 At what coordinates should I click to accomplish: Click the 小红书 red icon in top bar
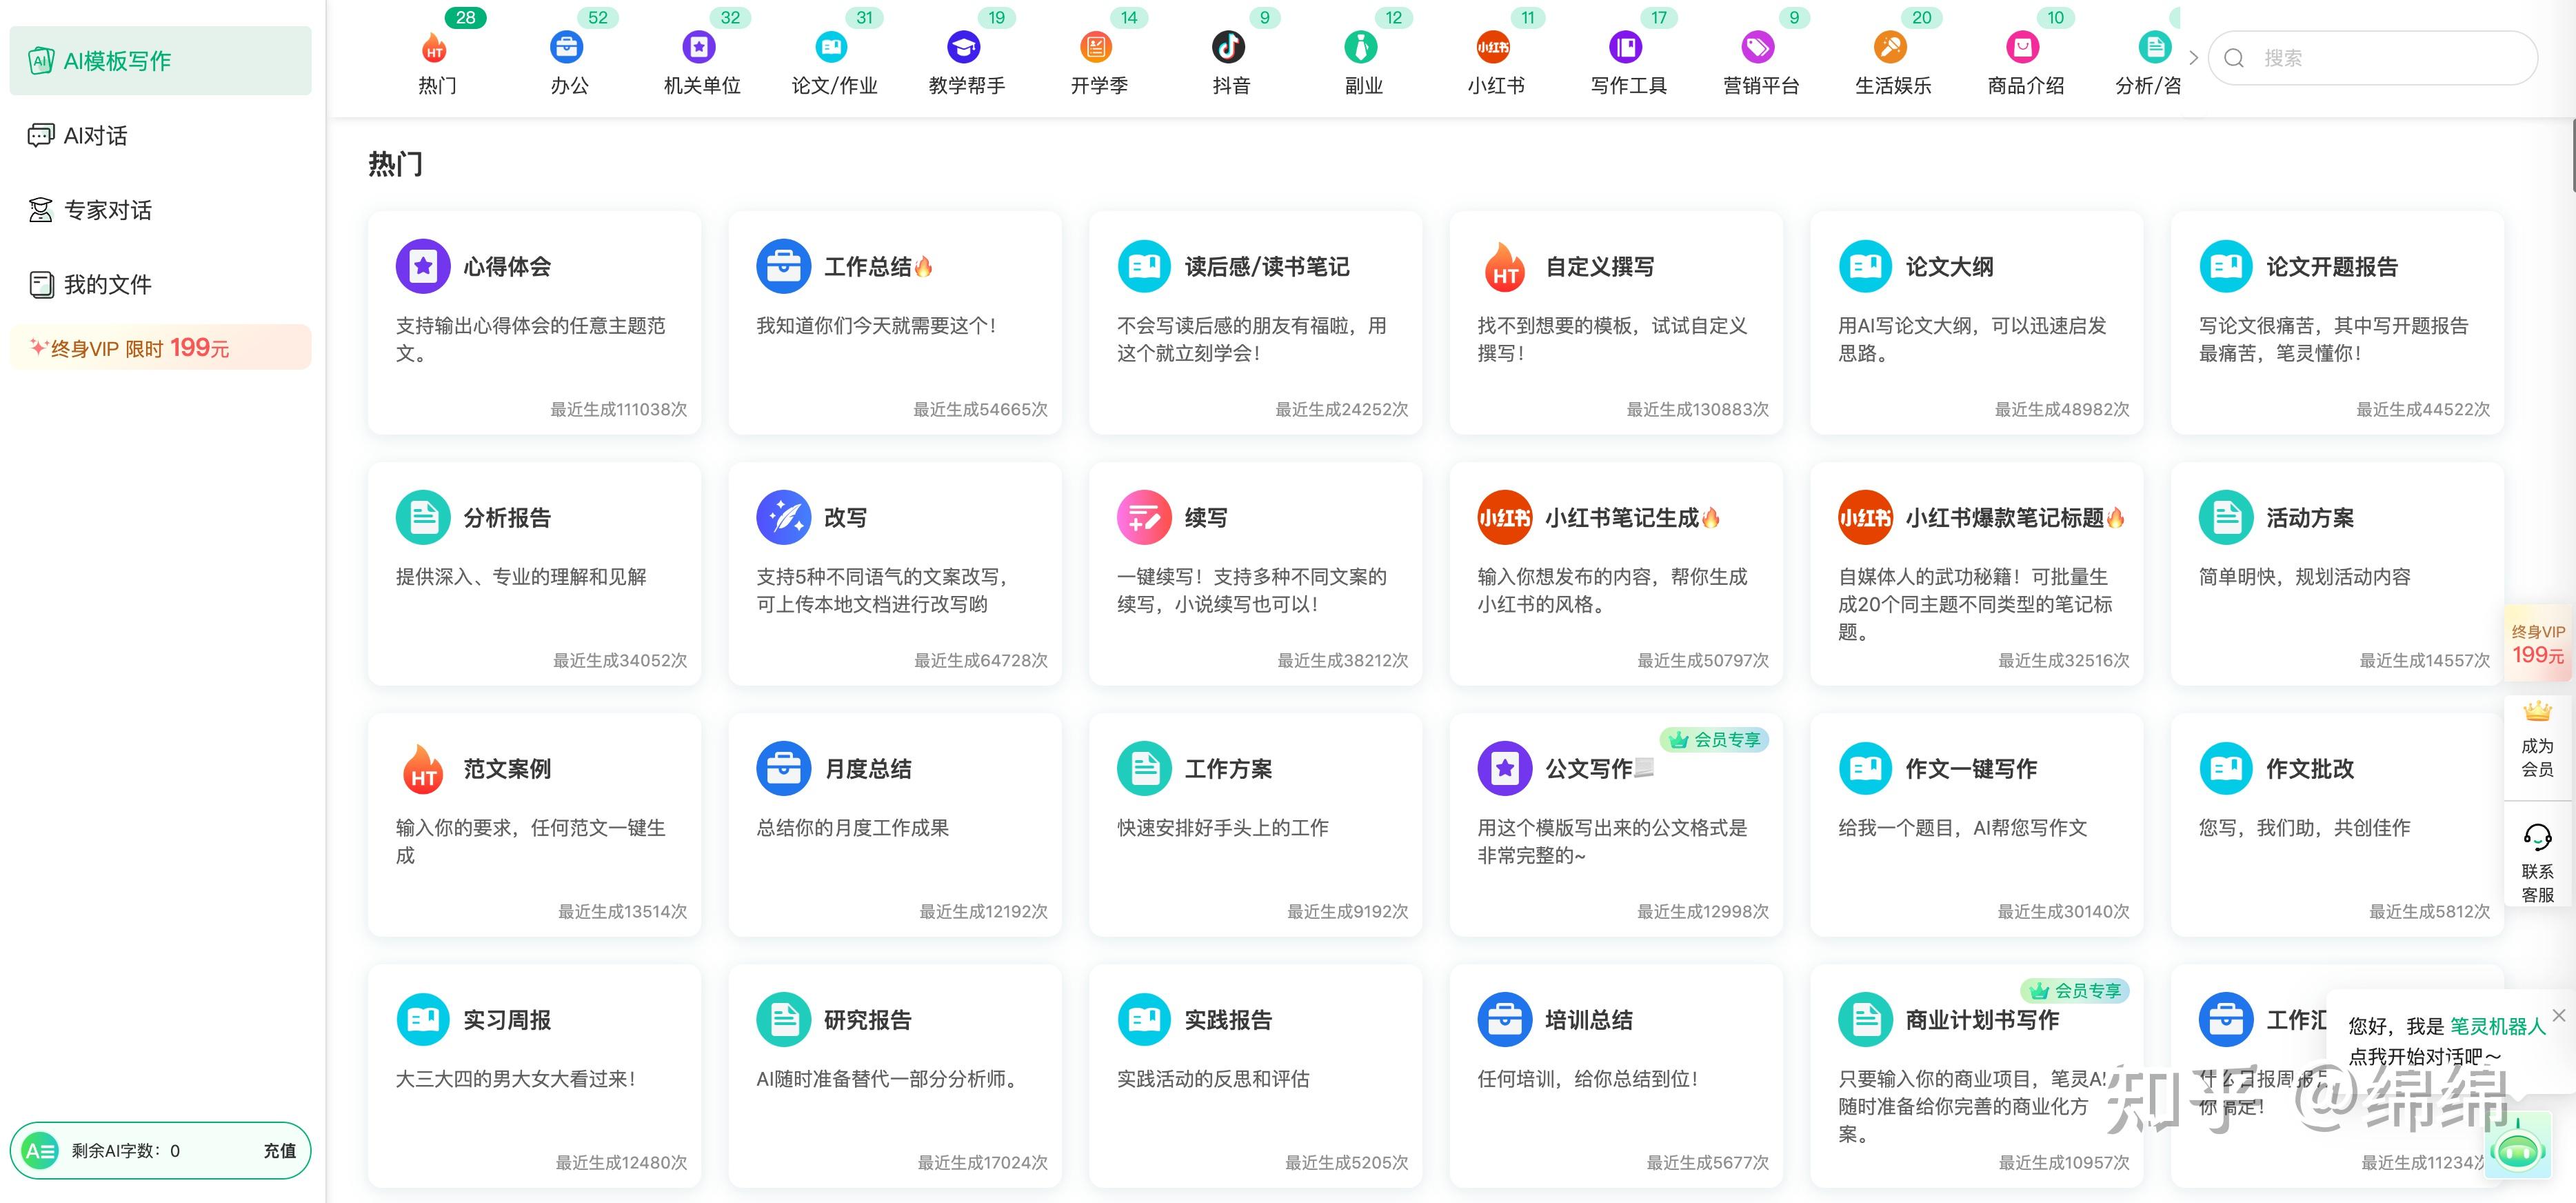coord(1494,47)
